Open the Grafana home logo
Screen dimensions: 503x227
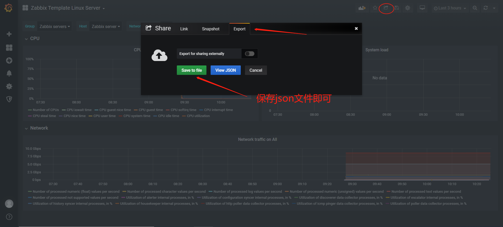pyautogui.click(x=9, y=8)
